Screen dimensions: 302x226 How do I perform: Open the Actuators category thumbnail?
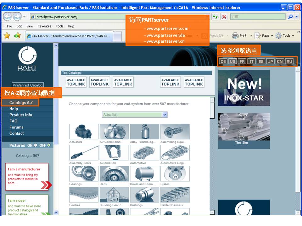pos(84,132)
